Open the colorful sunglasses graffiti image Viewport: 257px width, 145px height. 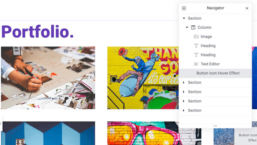pos(154,133)
